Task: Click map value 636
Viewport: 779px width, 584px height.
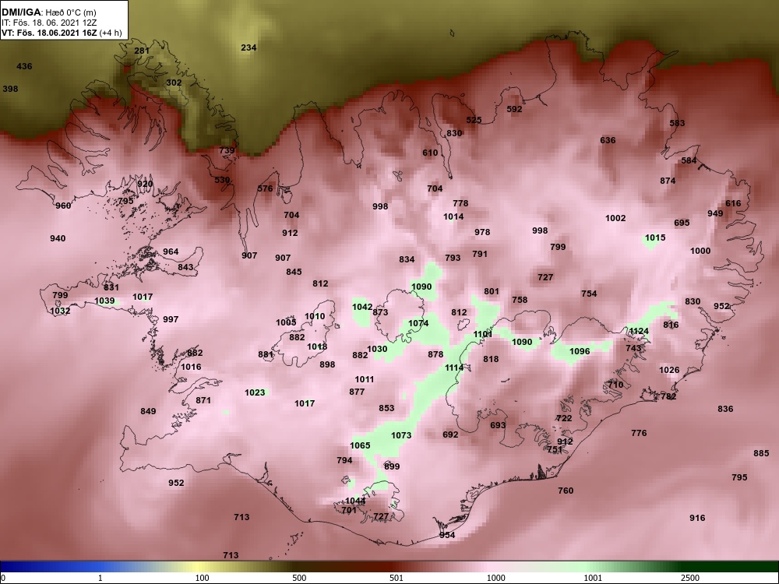Action: [x=608, y=140]
